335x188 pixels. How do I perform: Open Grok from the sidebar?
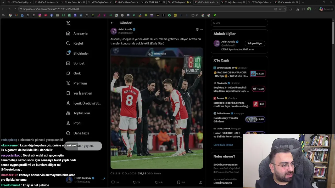pyautogui.click(x=74, y=73)
